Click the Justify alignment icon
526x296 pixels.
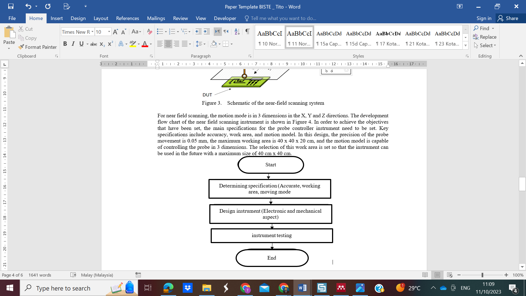185,44
